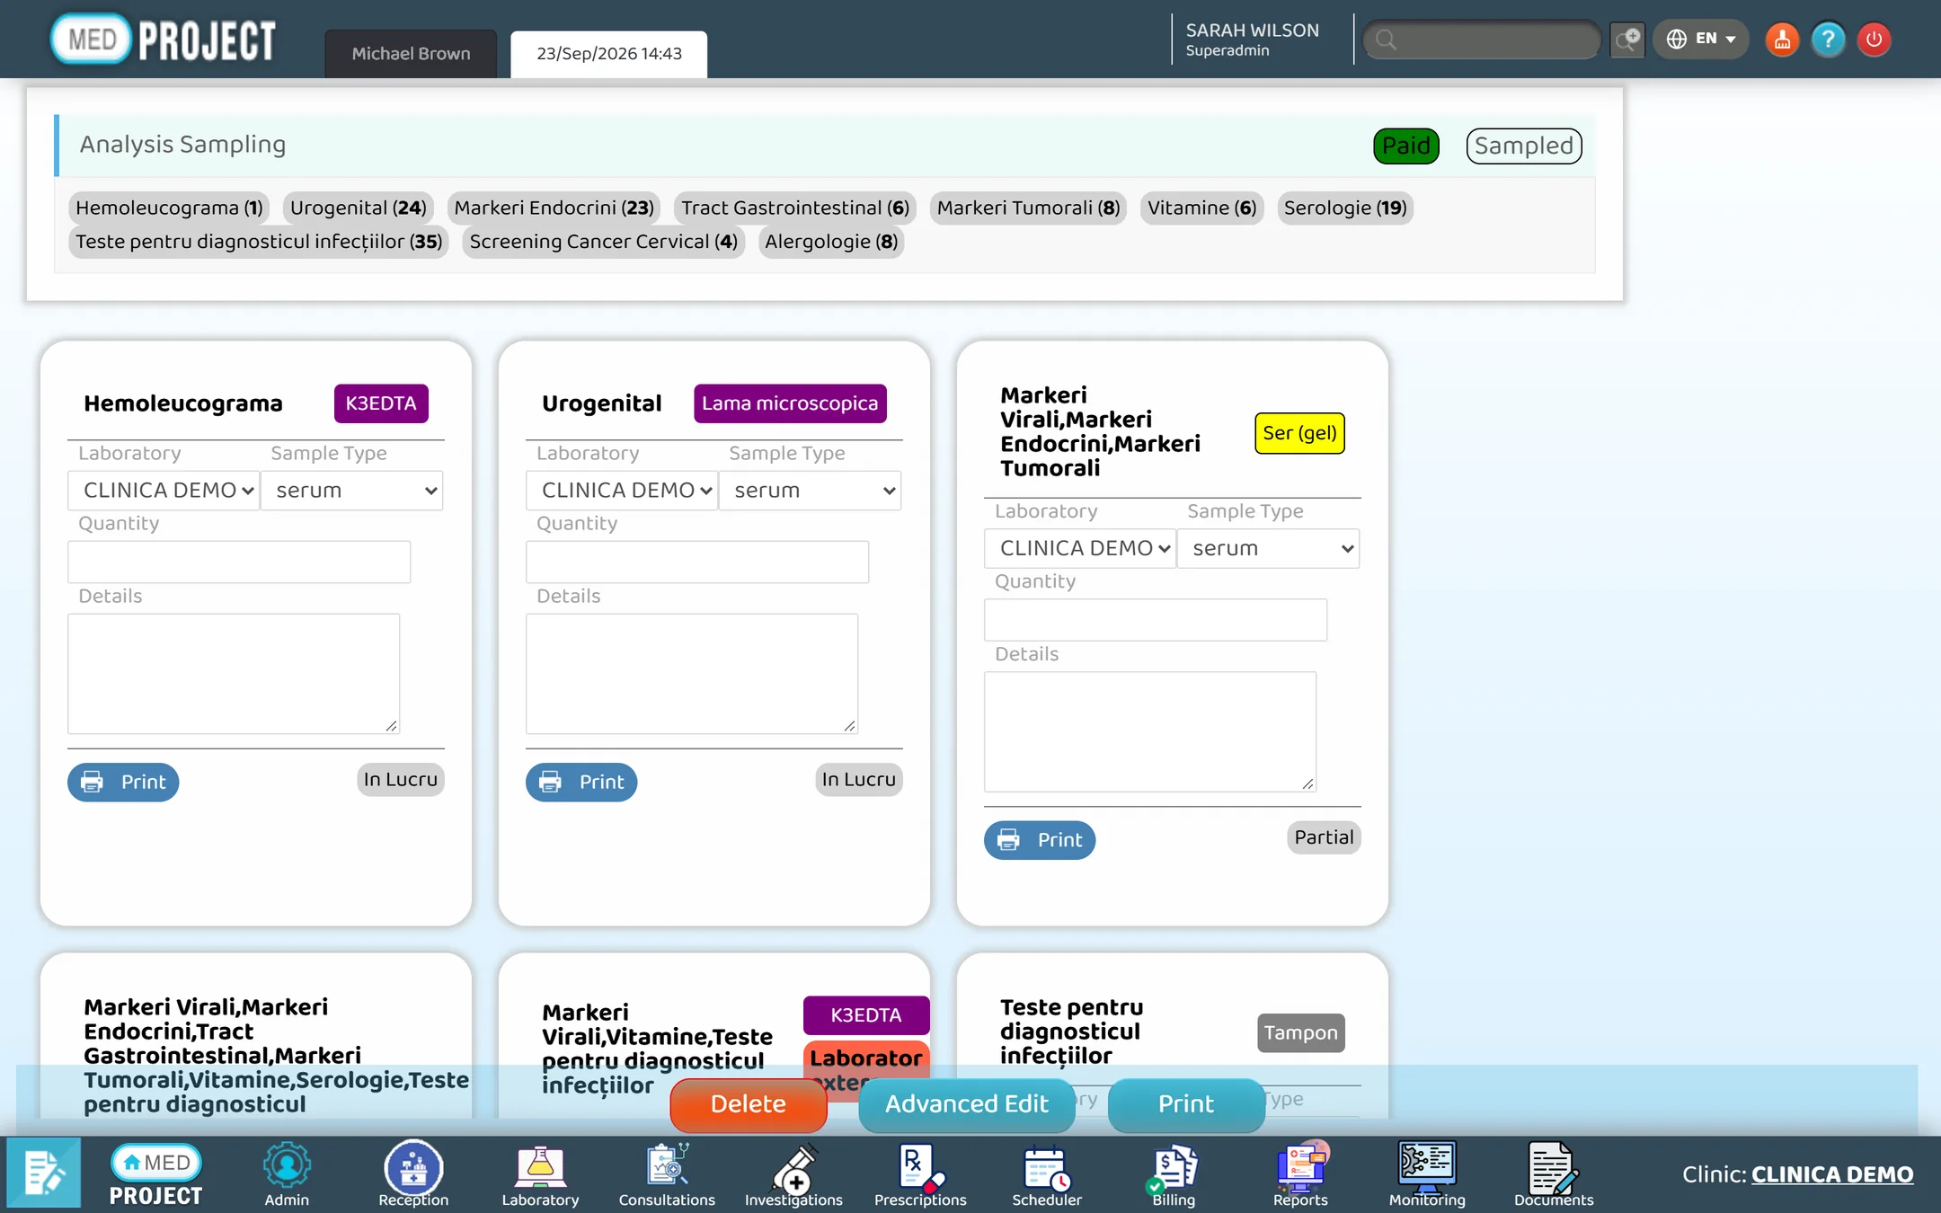This screenshot has width=1941, height=1213.
Task: Open the Documents module icon
Action: click(1554, 1174)
